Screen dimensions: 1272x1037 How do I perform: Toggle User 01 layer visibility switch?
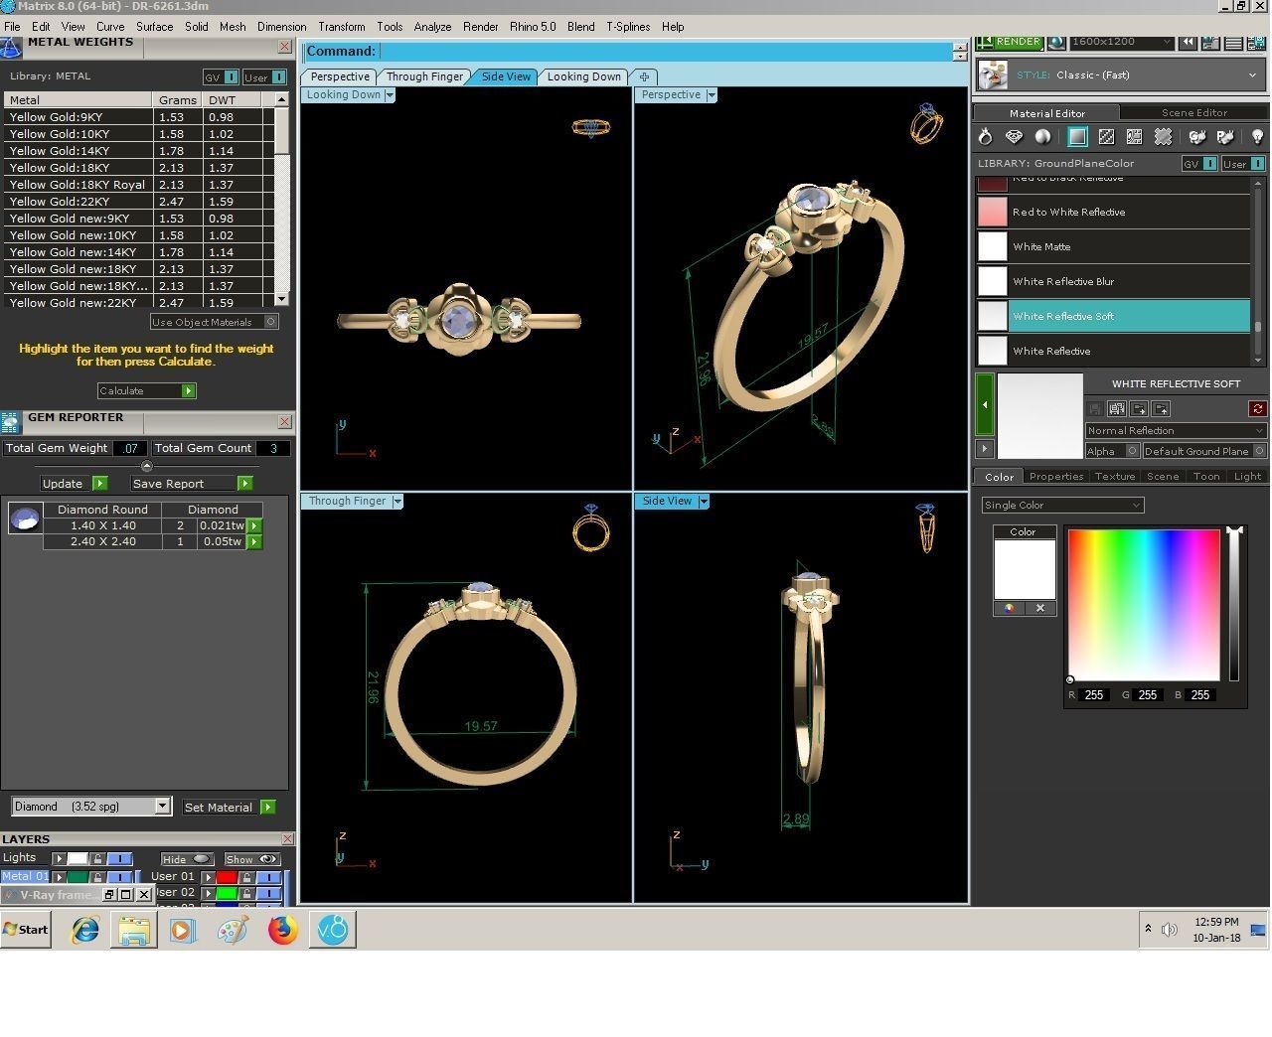point(268,877)
